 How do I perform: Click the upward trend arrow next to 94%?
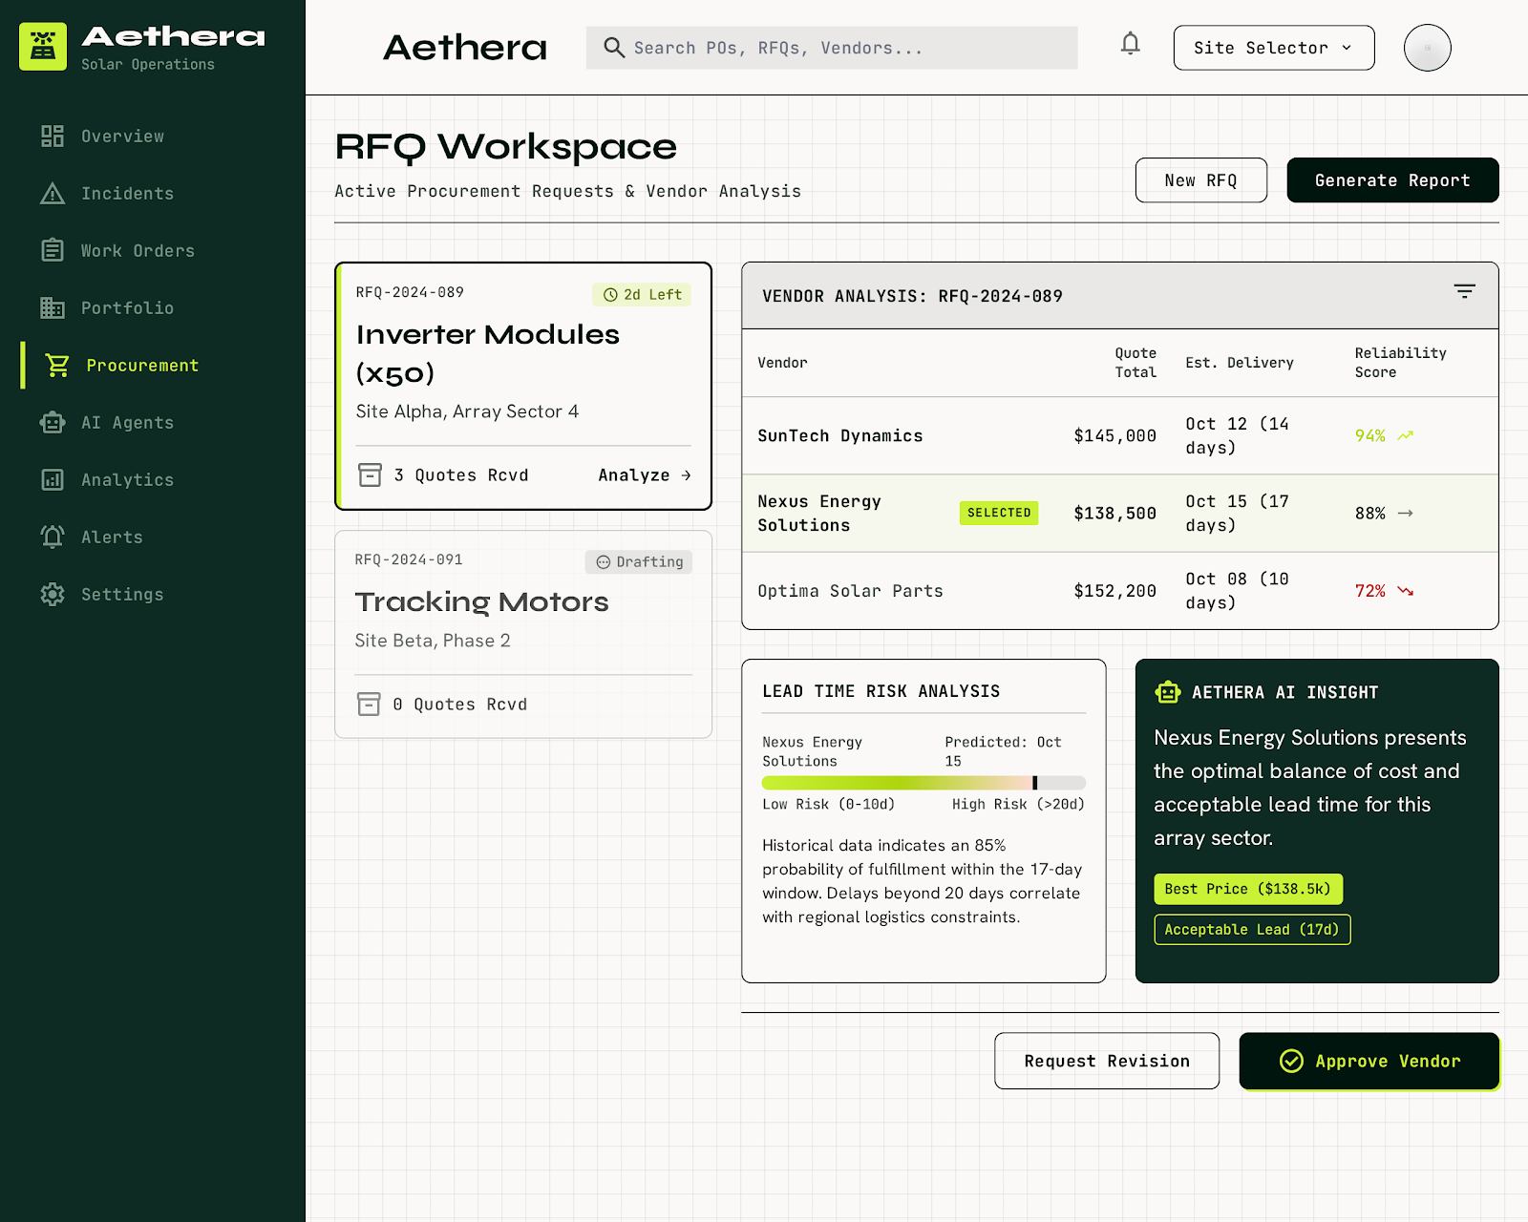[x=1406, y=436]
